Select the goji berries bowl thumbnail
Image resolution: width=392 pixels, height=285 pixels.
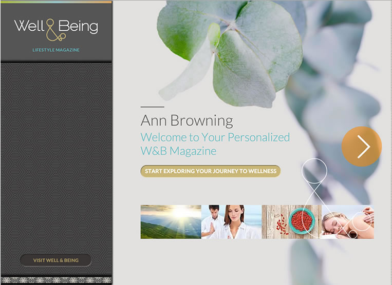pos(292,222)
